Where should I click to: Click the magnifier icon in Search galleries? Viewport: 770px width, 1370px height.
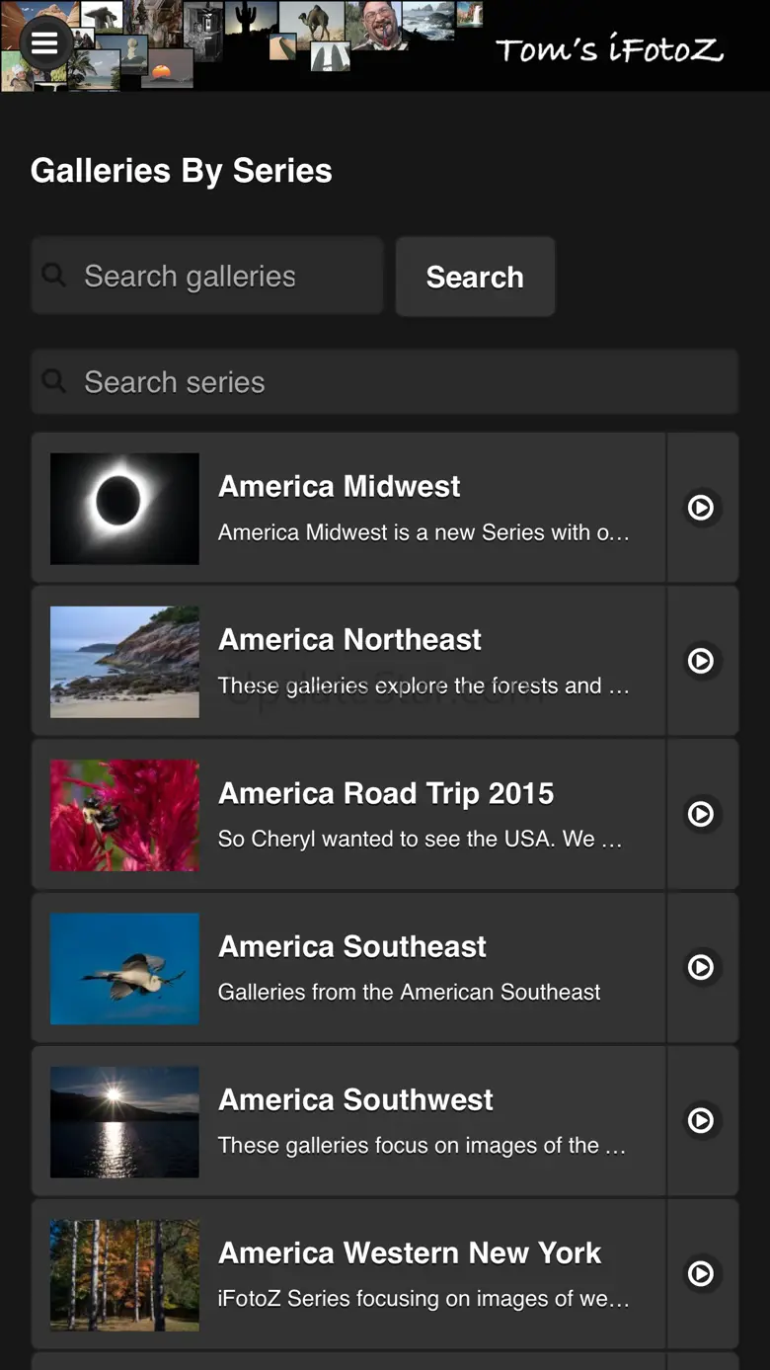[54, 276]
